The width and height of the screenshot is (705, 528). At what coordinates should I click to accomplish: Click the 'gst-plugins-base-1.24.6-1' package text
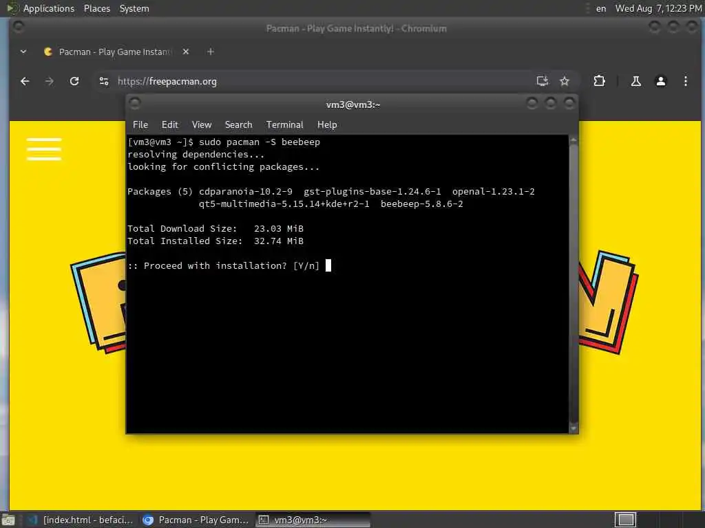tap(372, 192)
